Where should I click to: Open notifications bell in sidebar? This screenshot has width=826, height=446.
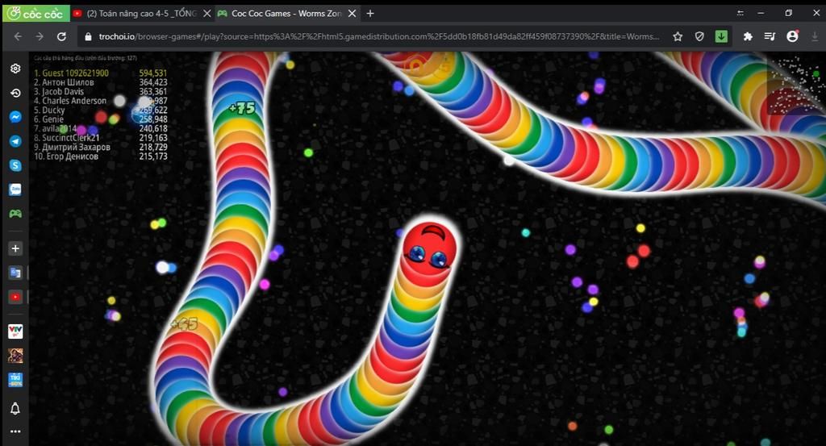pyautogui.click(x=15, y=408)
